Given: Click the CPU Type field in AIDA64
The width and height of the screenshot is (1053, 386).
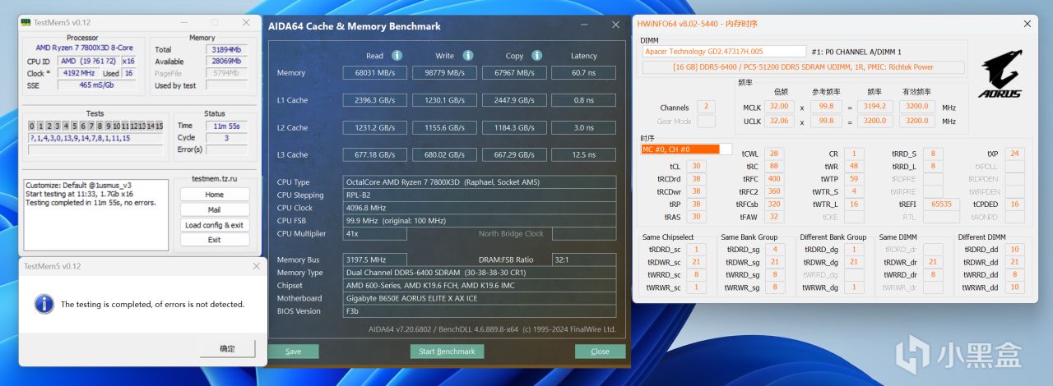Looking at the screenshot, I should pyautogui.click(x=479, y=182).
